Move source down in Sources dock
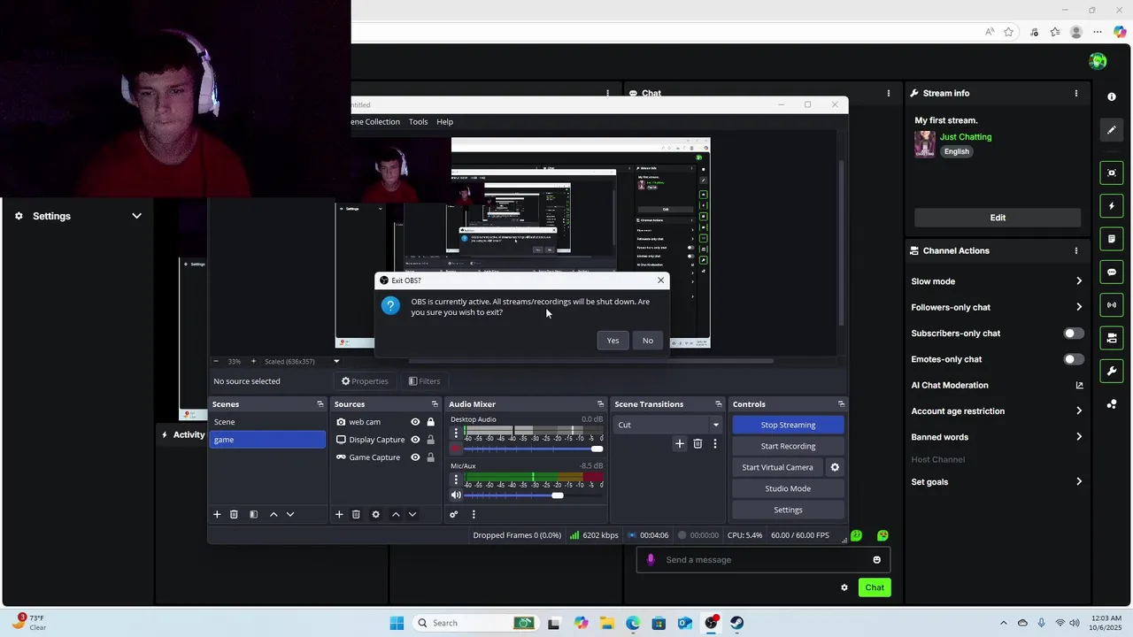1133x637 pixels. [x=412, y=514]
